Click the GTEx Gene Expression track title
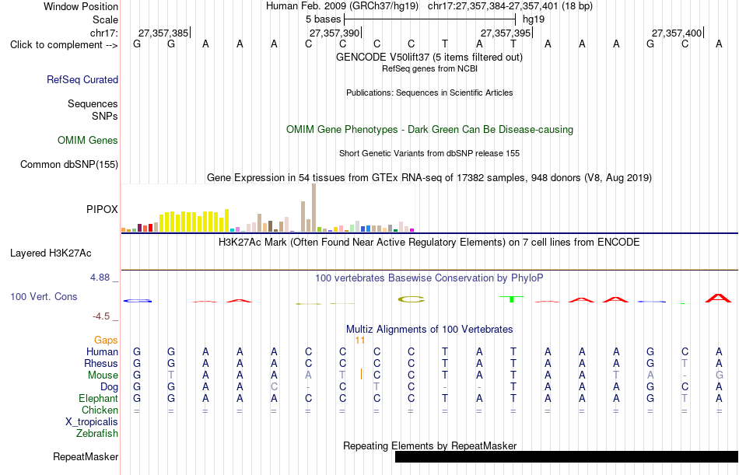 429,178
